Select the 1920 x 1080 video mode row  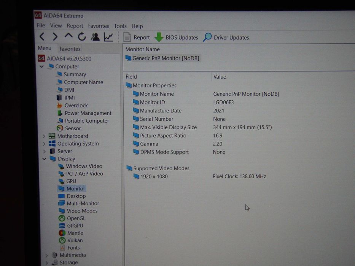coord(200,176)
